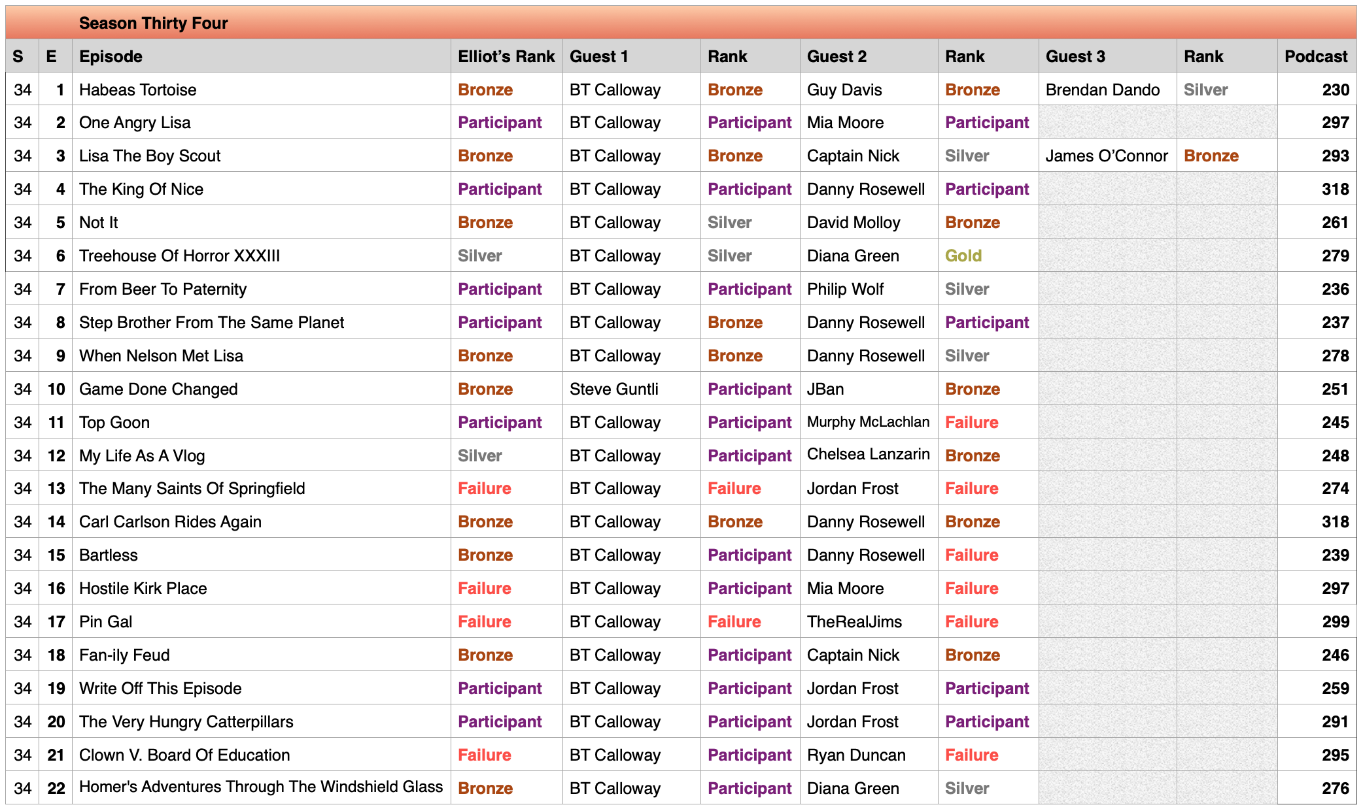
Task: Click the Brendan Dando guest cell
Action: pyautogui.click(x=1103, y=90)
